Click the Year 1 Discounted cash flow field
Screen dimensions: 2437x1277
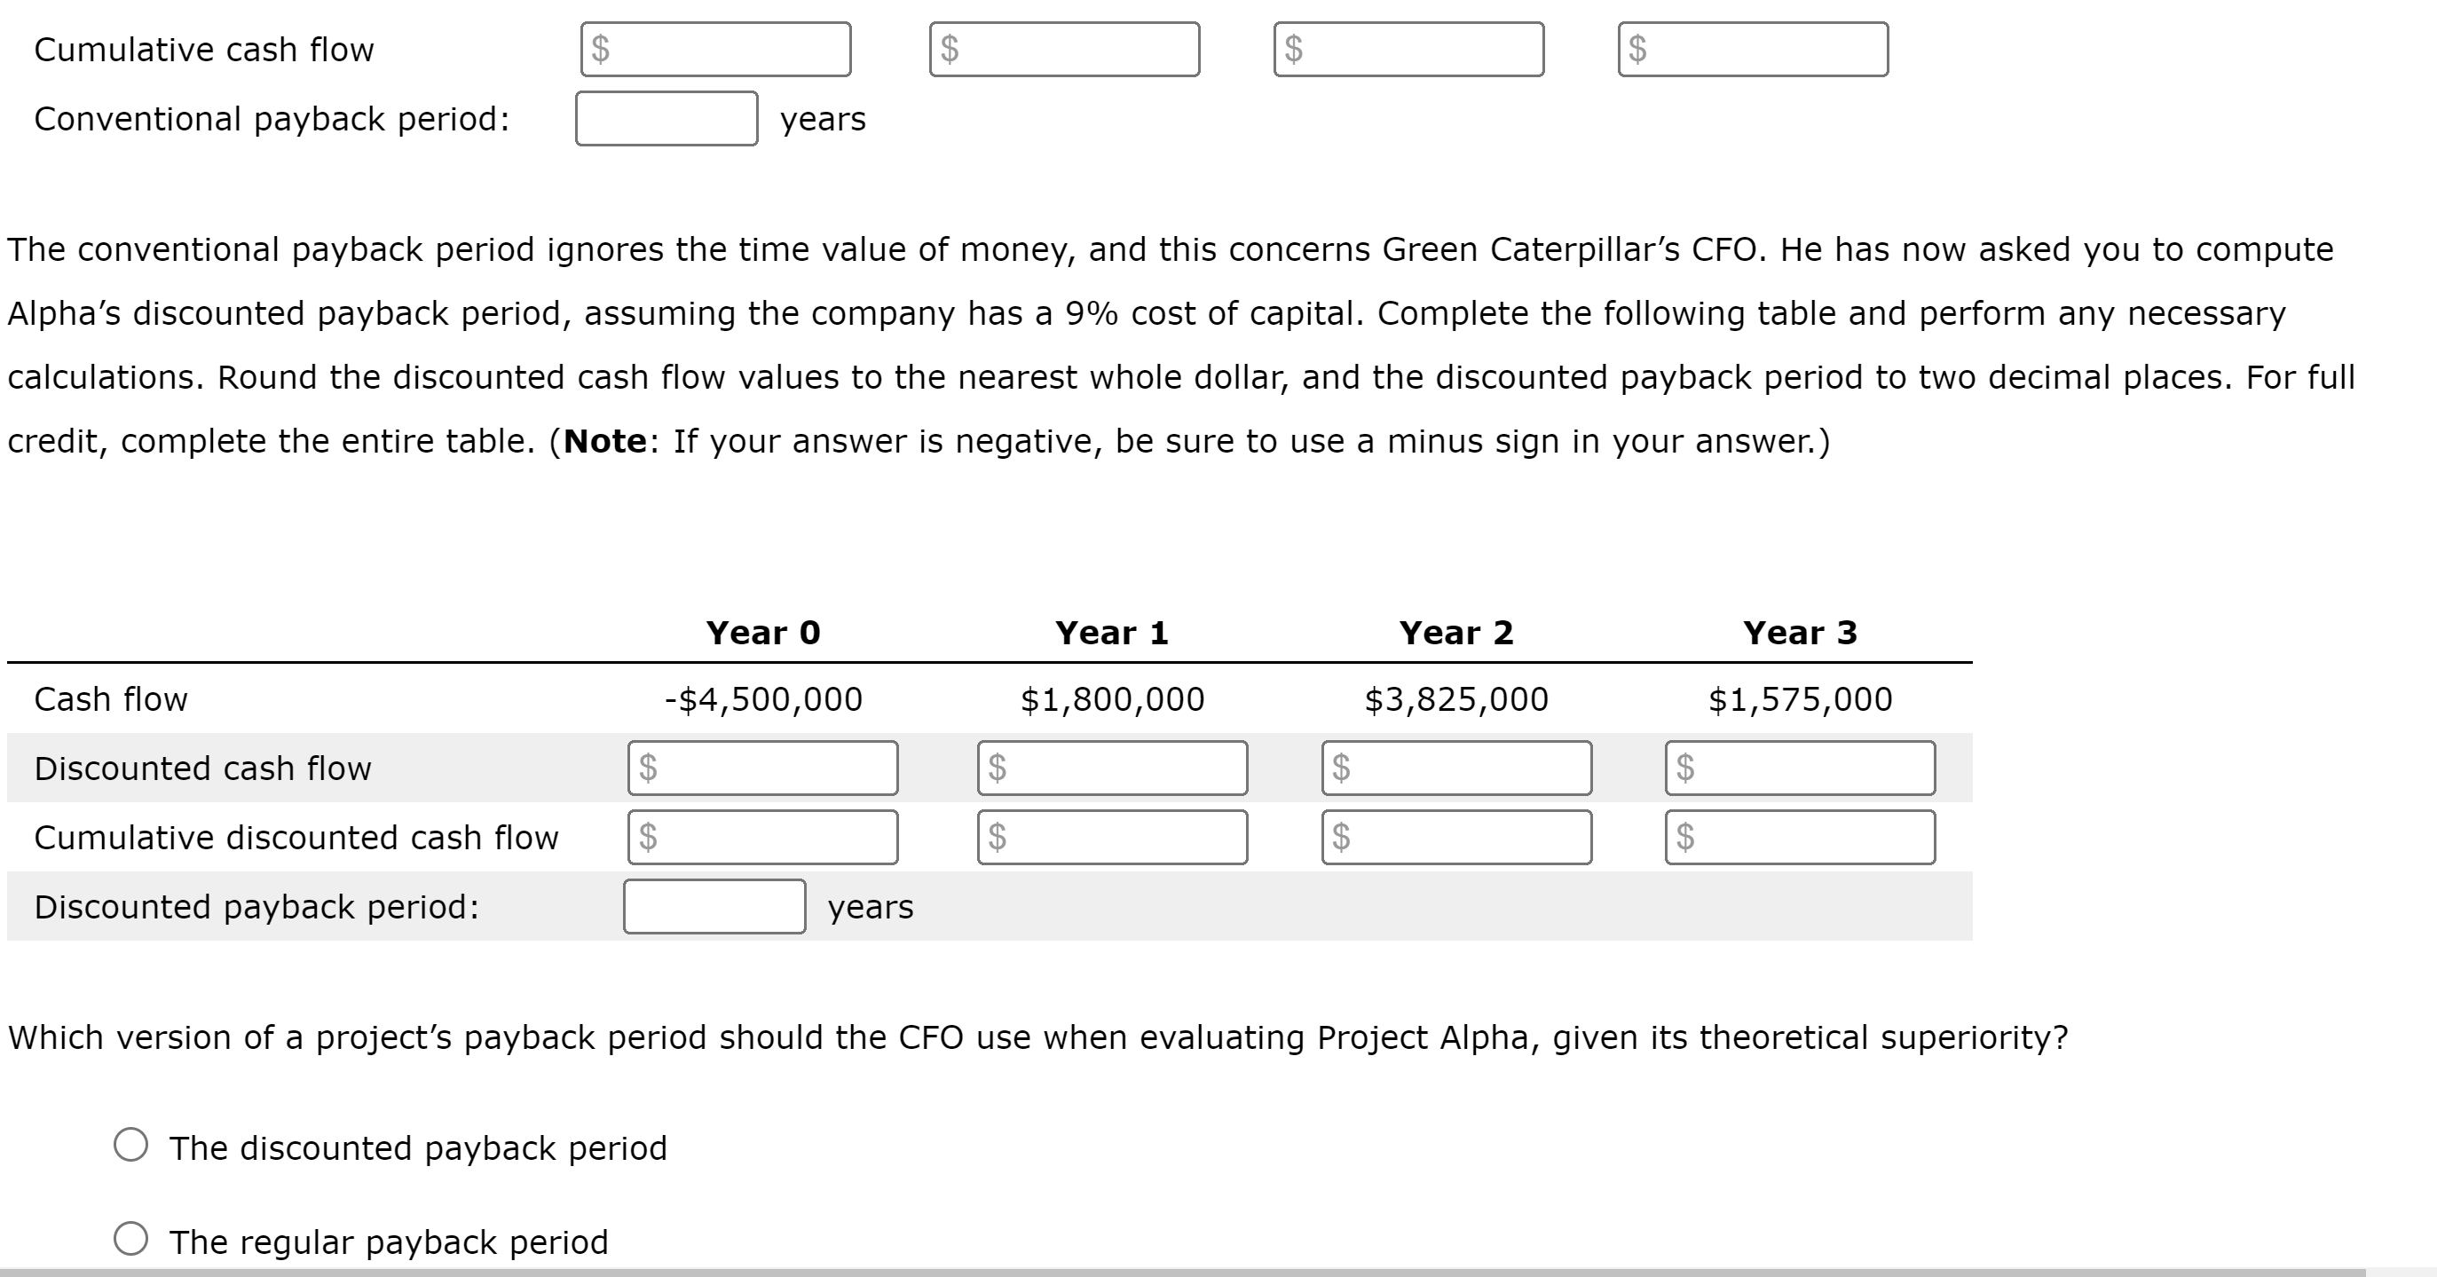pyautogui.click(x=1112, y=769)
